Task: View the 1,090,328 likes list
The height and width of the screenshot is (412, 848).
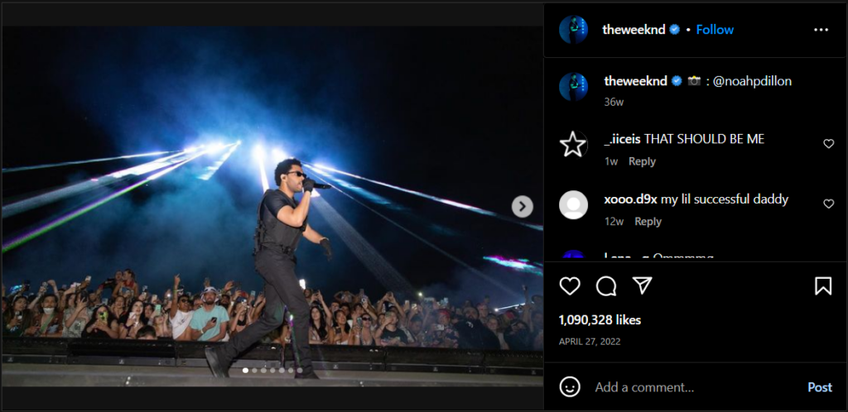Action: pos(600,320)
